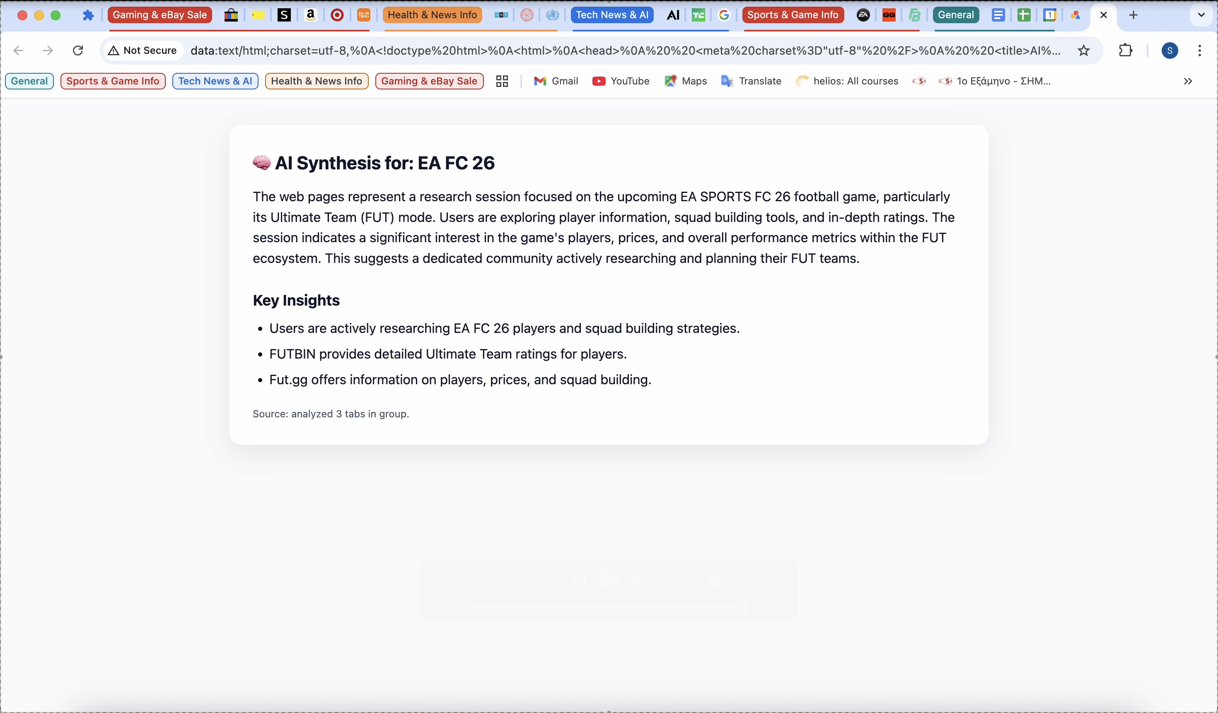Reload the current page
This screenshot has width=1218, height=713.
click(78, 50)
